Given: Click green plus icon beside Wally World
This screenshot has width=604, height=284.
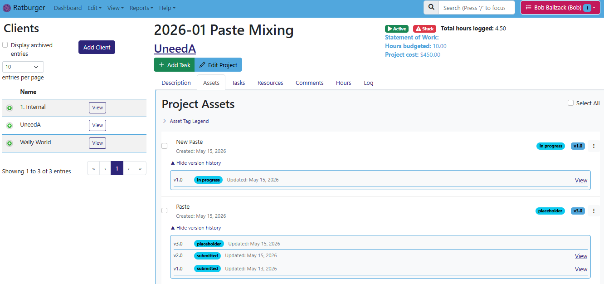Looking at the screenshot, I should [x=10, y=143].
